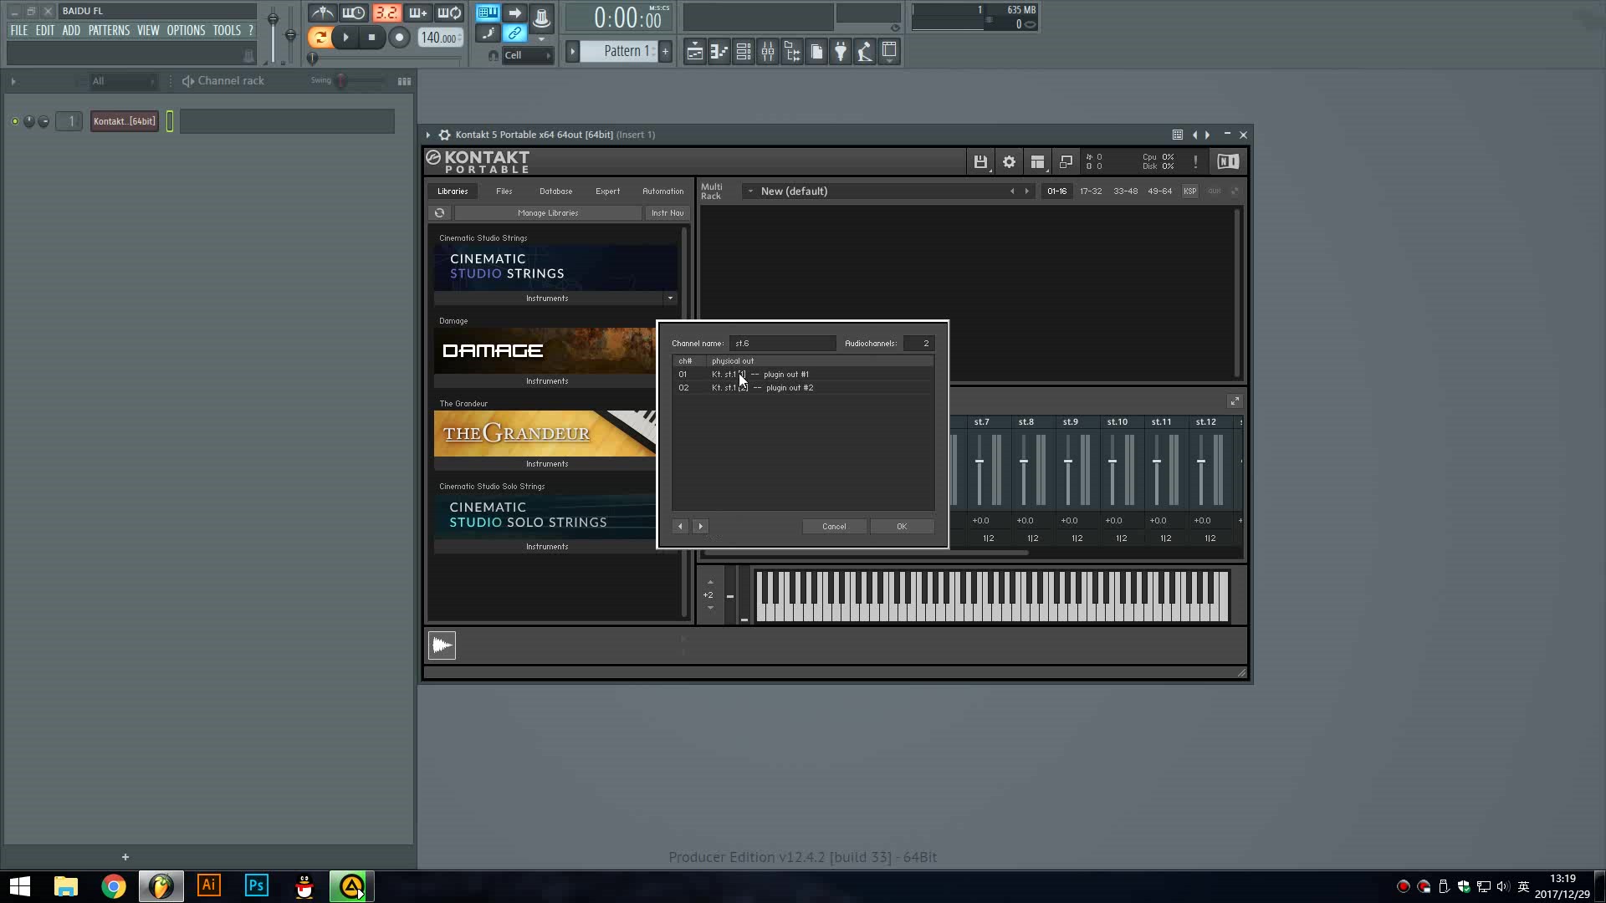Click the Audiochannels value field
Image resolution: width=1606 pixels, height=903 pixels.
pyautogui.click(x=918, y=344)
